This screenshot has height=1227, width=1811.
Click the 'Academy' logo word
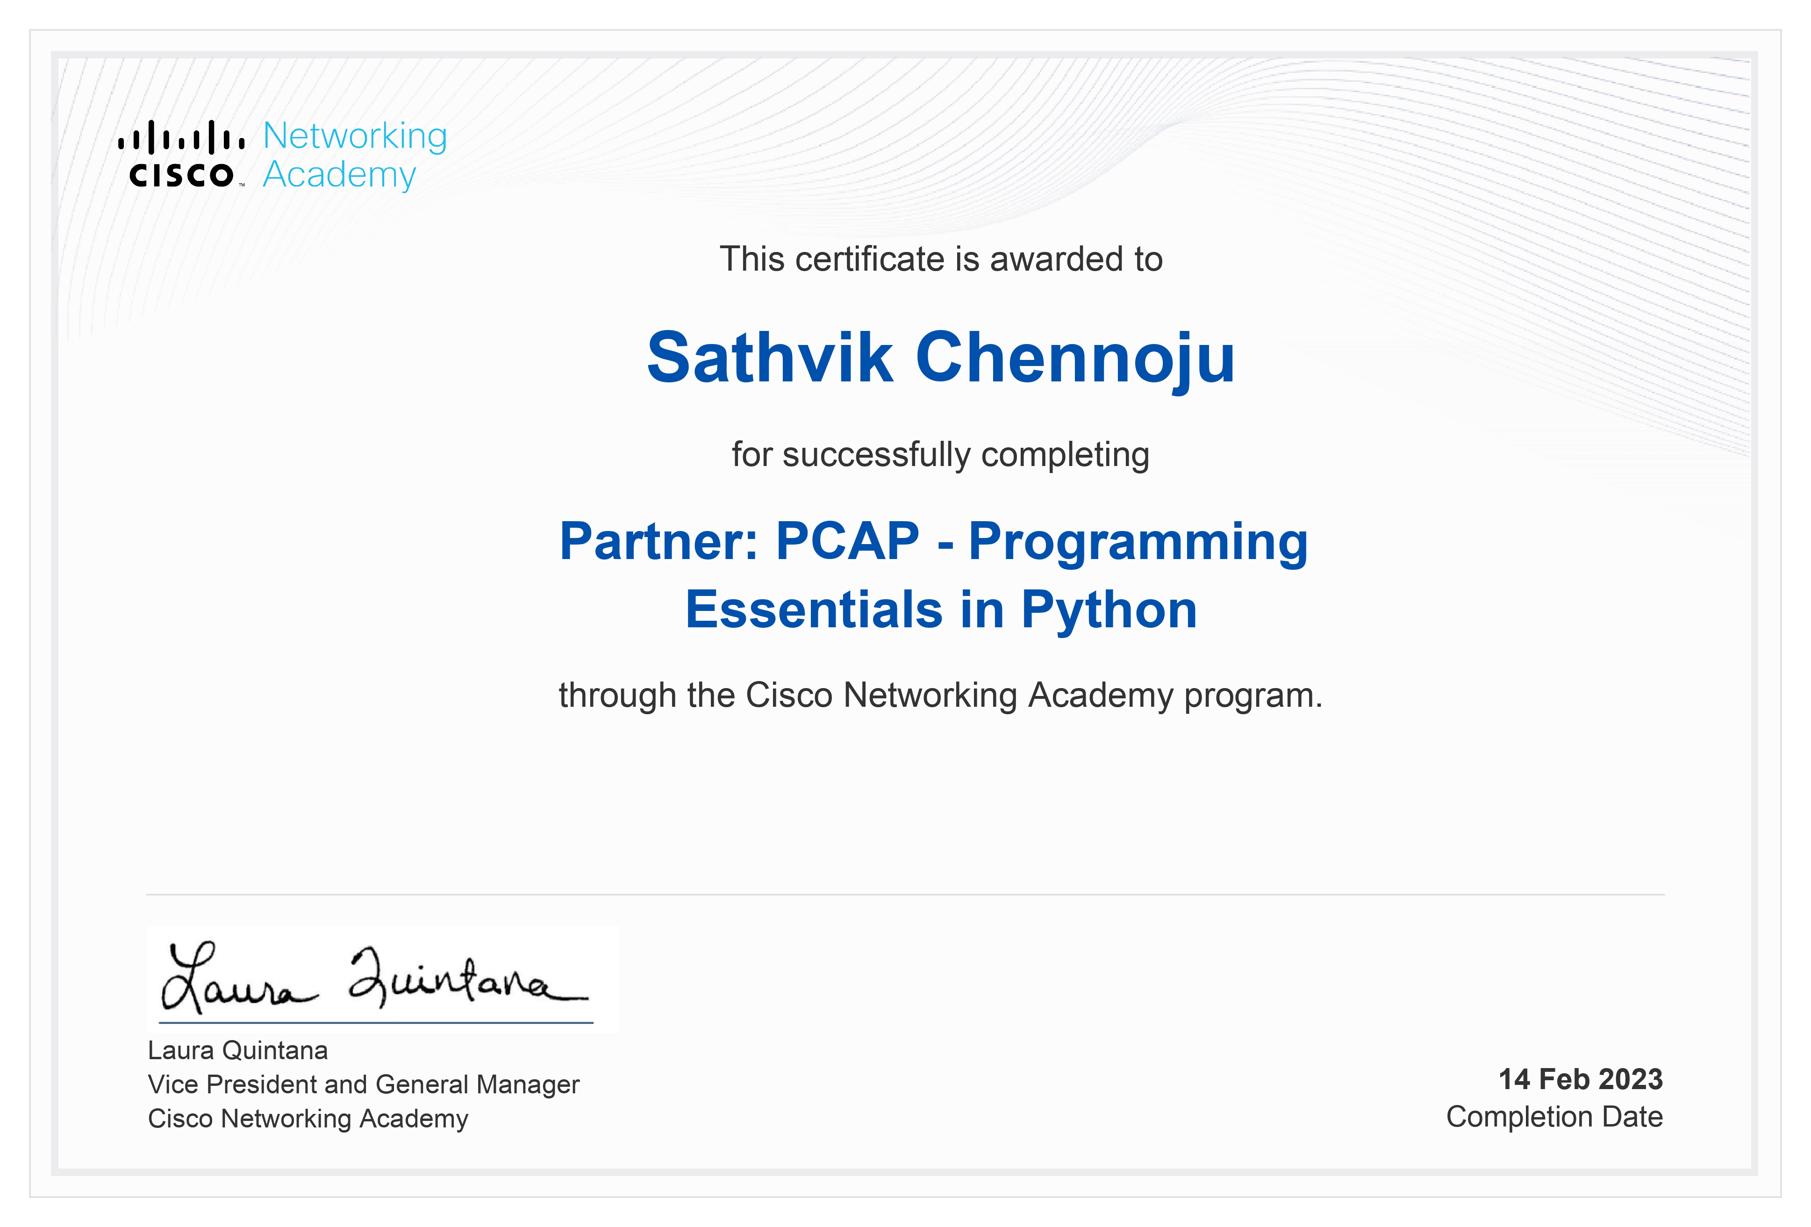point(340,175)
